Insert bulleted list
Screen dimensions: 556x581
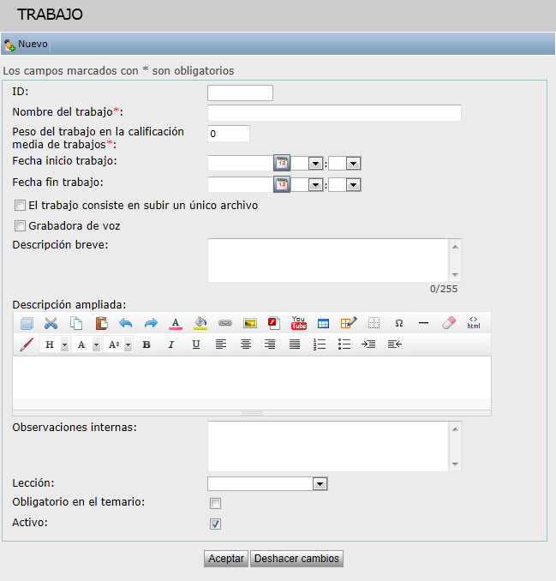click(x=344, y=344)
